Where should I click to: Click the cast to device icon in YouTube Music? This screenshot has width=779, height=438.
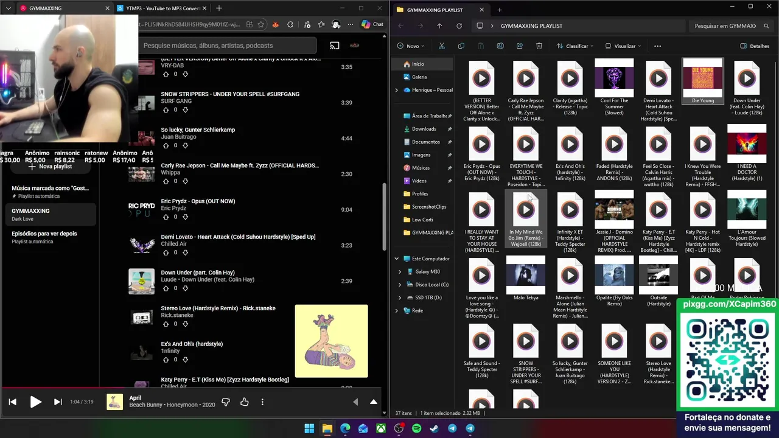334,46
